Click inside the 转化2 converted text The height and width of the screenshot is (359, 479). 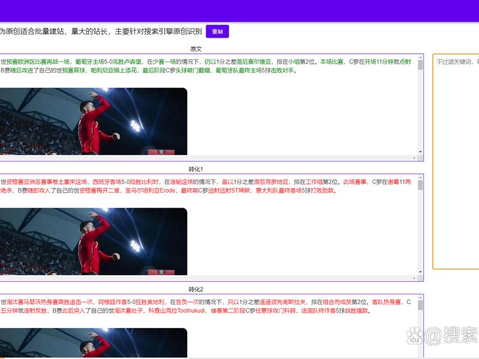(x=205, y=306)
